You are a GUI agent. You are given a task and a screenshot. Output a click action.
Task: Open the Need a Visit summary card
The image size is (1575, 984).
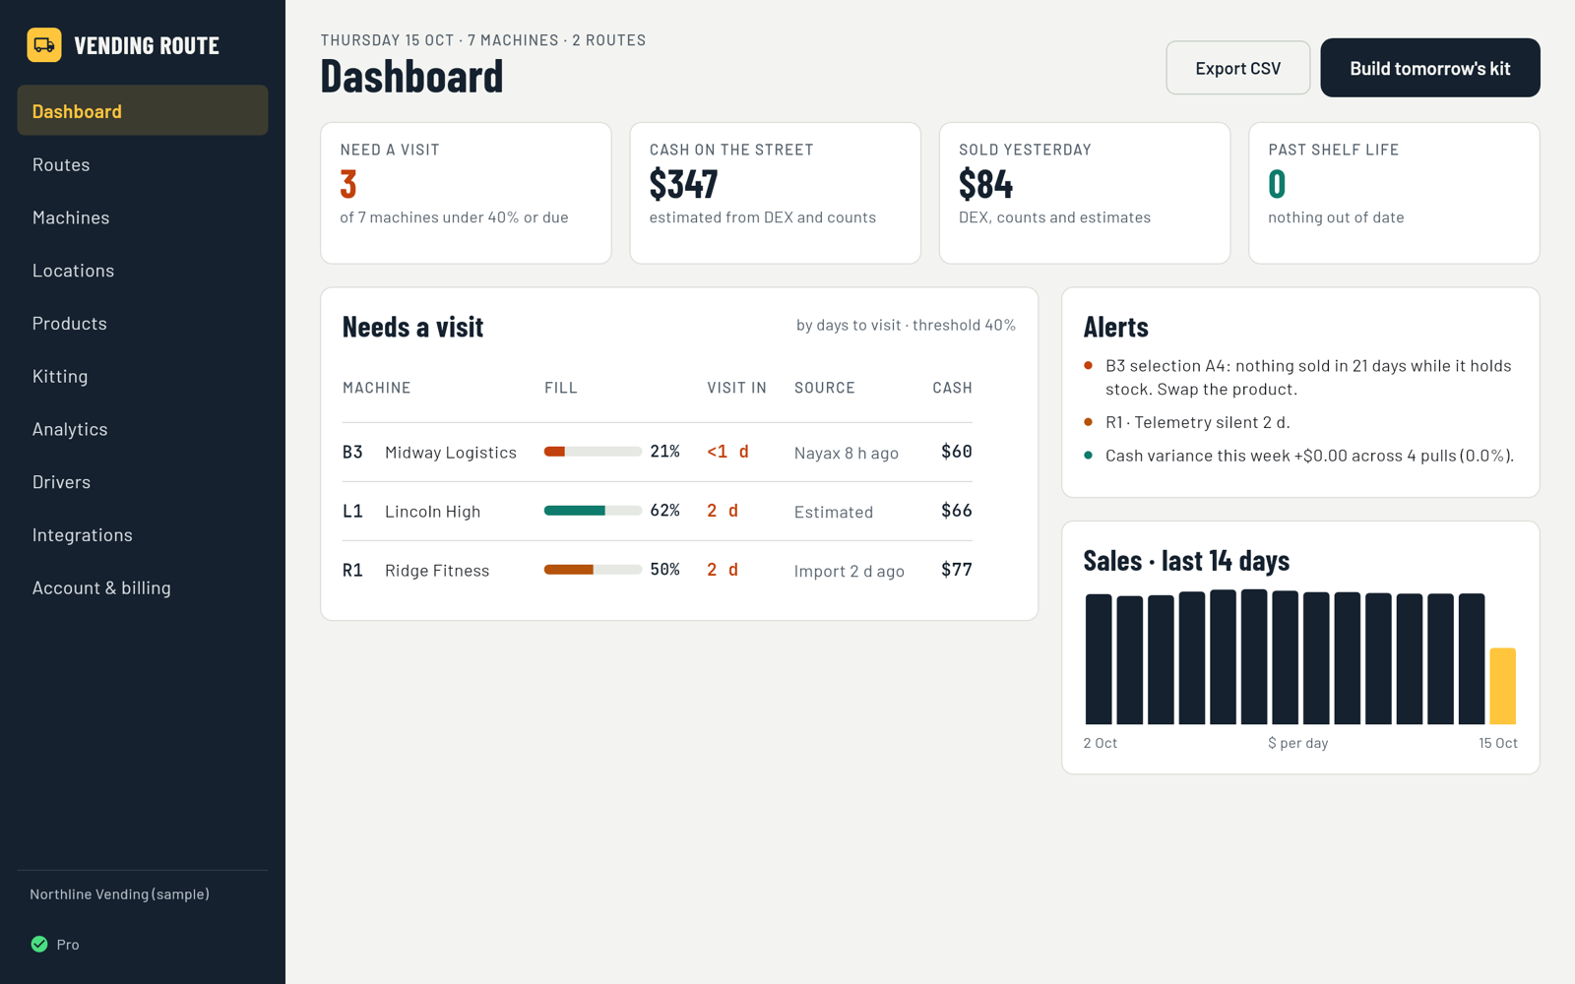(x=466, y=193)
